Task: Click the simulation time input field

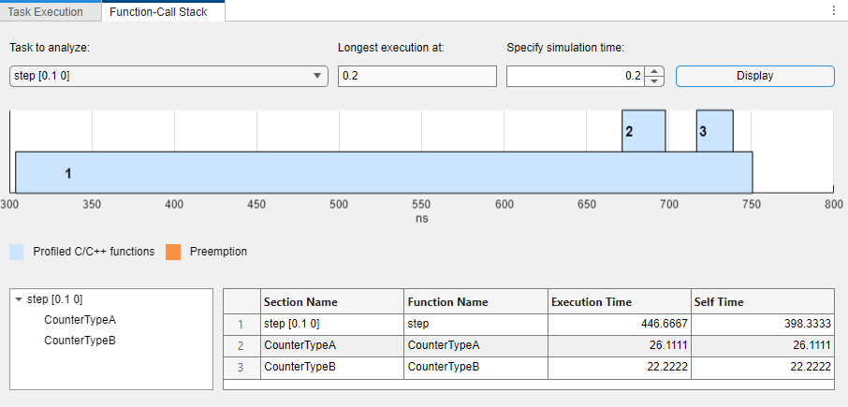Action: tap(575, 76)
